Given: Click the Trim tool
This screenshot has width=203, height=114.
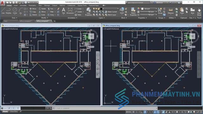Looking at the screenshot, I should click(x=51, y=9).
